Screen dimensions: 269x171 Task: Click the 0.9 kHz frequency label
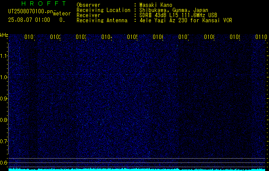pyautogui.click(x=3, y=99)
